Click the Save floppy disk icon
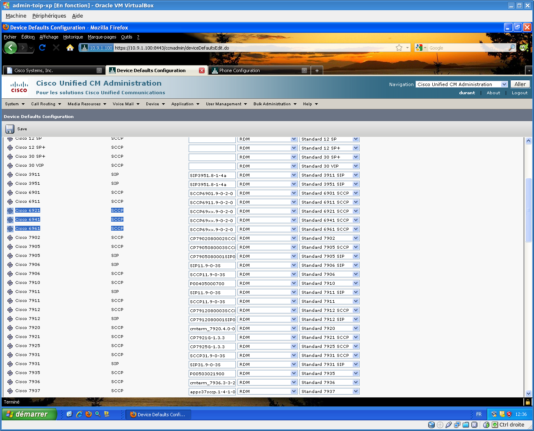The height and width of the screenshot is (431, 534). point(10,129)
